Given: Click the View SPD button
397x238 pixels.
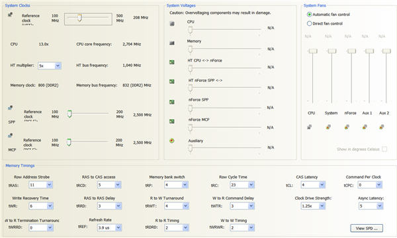Looking at the screenshot, I should tap(367, 228).
